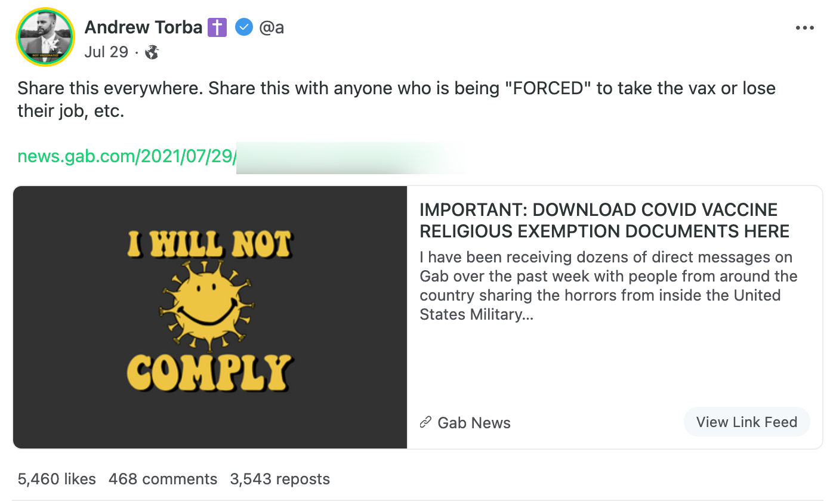
Task: Click the globe public visibility icon
Action: pos(152,52)
